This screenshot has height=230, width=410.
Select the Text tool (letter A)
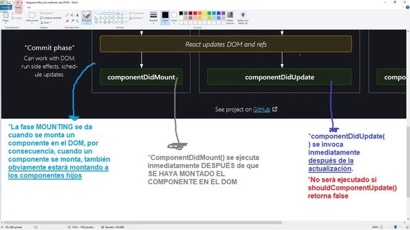[x=77, y=15]
